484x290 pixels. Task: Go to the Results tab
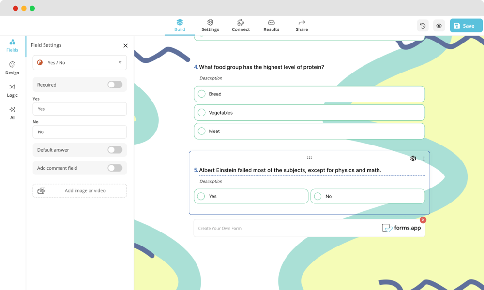[x=271, y=26]
